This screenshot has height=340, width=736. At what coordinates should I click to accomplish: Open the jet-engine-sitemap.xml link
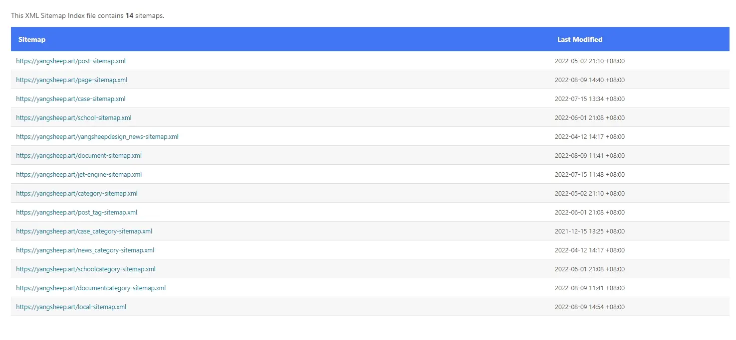(x=79, y=174)
